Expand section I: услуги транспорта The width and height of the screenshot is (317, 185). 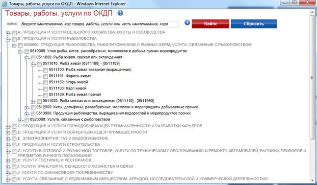(8, 167)
